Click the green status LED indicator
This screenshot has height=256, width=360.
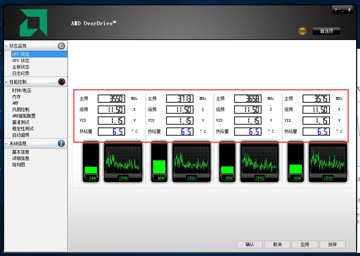(302, 31)
